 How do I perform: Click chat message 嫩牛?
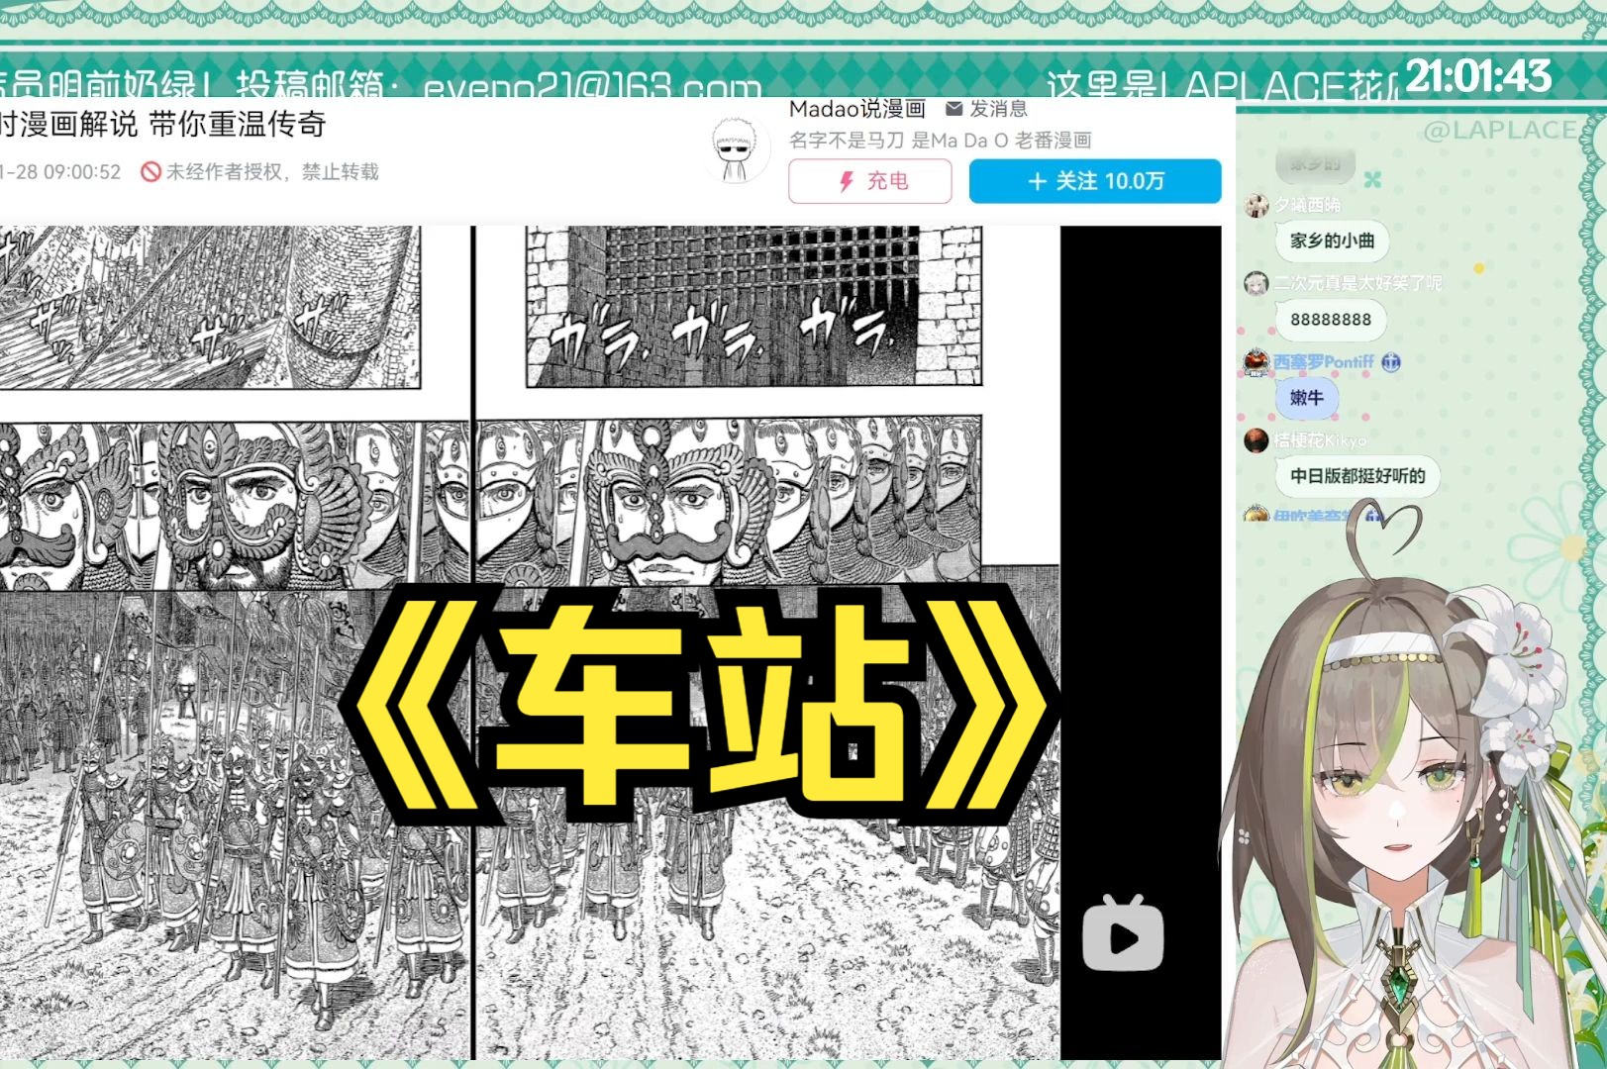(1306, 398)
